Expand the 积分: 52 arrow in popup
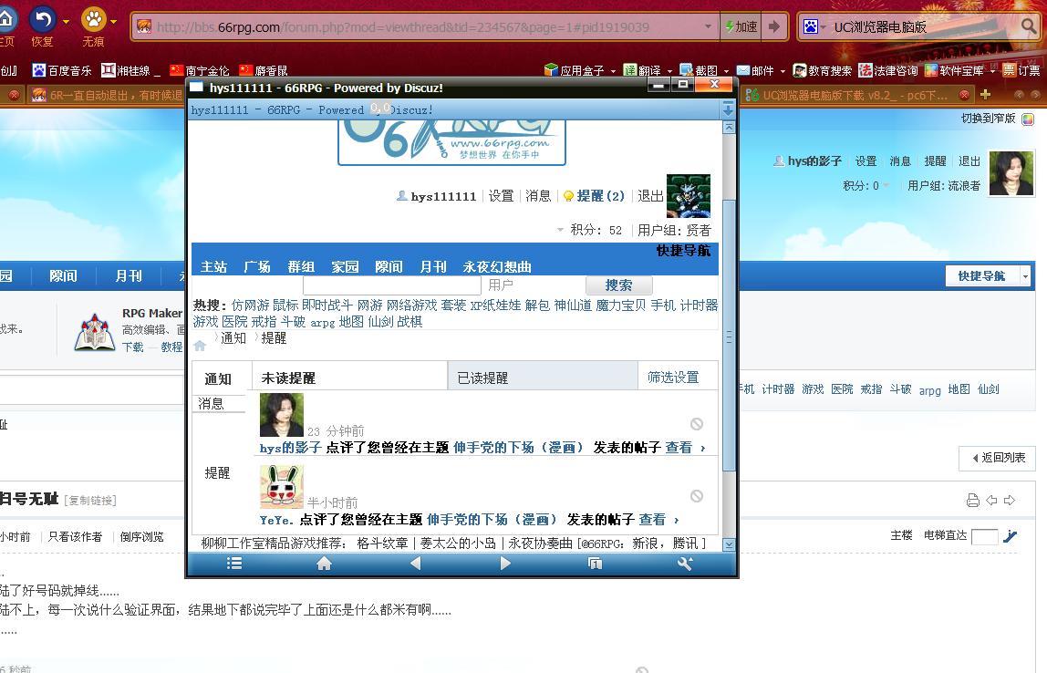Screen dimensions: 1047x673 coord(560,230)
